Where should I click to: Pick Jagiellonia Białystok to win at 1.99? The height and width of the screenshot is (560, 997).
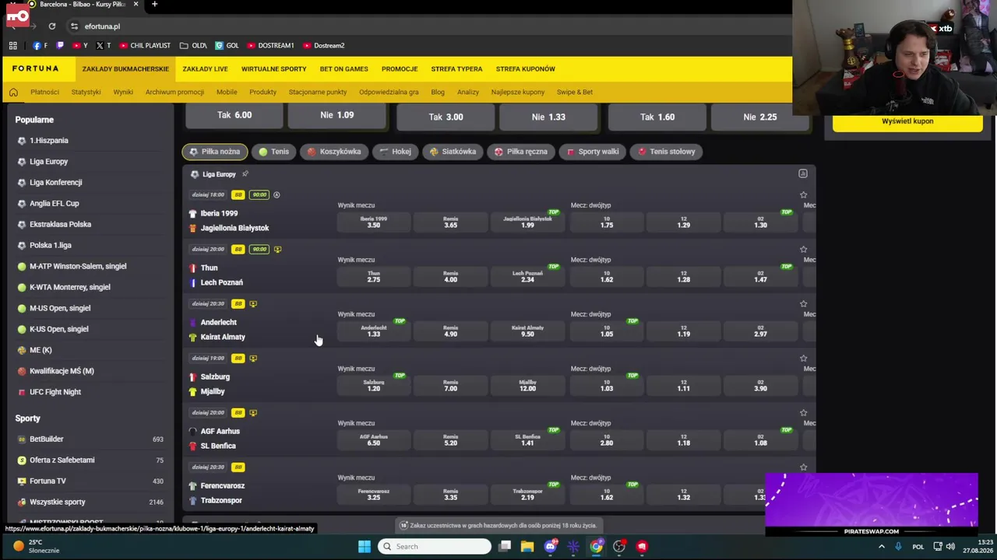[527, 222]
